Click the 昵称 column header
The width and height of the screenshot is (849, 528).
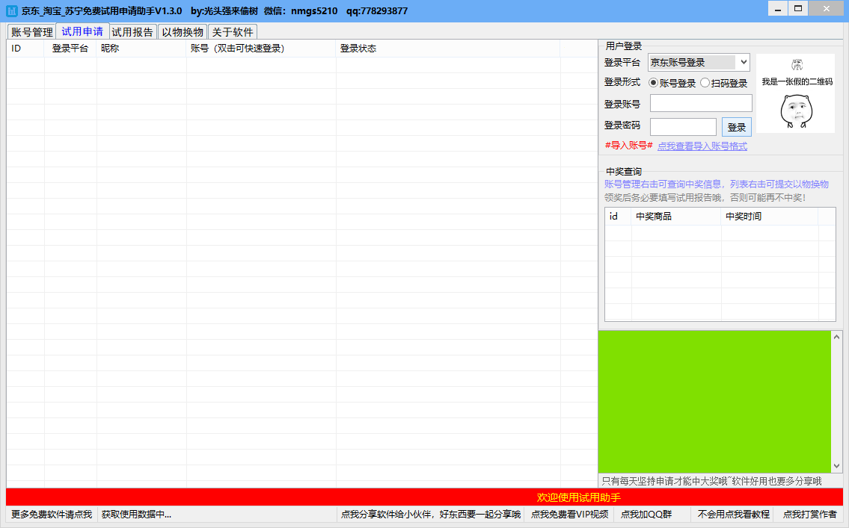point(141,48)
